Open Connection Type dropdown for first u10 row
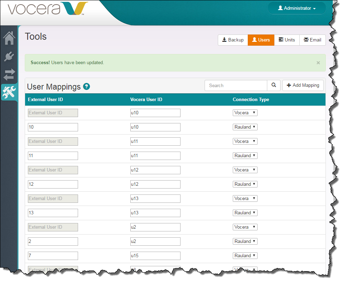The image size is (345, 283). [245, 113]
